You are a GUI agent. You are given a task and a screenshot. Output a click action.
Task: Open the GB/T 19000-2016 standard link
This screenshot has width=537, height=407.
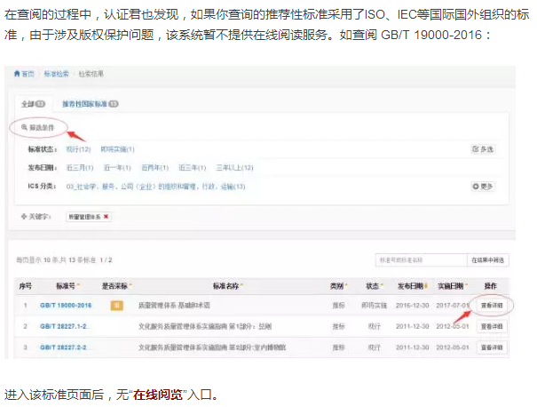click(66, 305)
